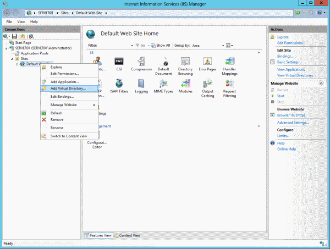
Task: Collapse the Sites tree node
Action: 12,59
